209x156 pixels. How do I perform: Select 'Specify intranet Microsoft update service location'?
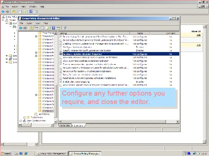[87, 51]
